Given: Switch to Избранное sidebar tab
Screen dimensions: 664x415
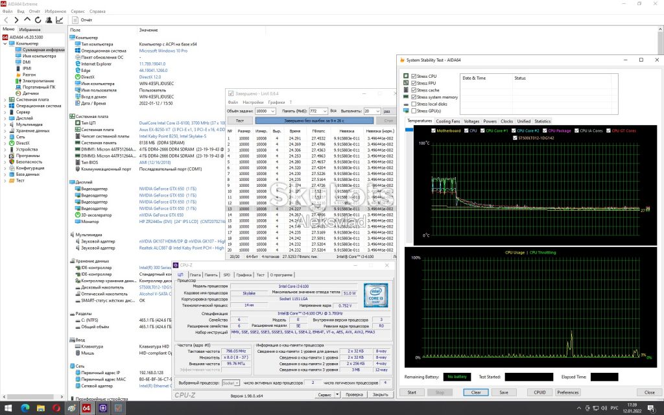Looking at the screenshot, I should 30,30.
